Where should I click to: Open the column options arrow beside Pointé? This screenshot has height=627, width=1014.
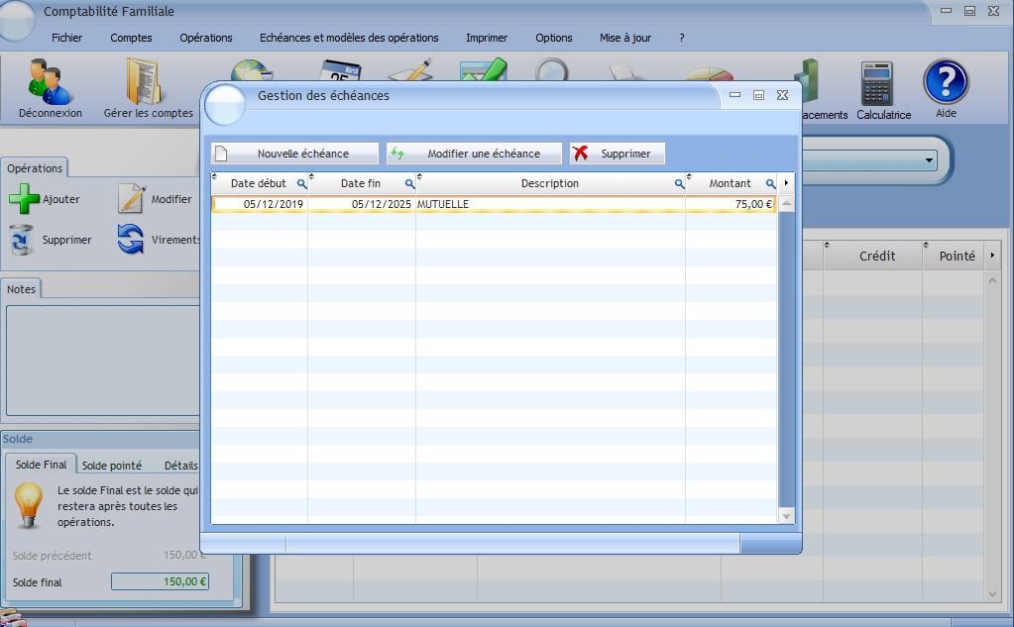(992, 256)
